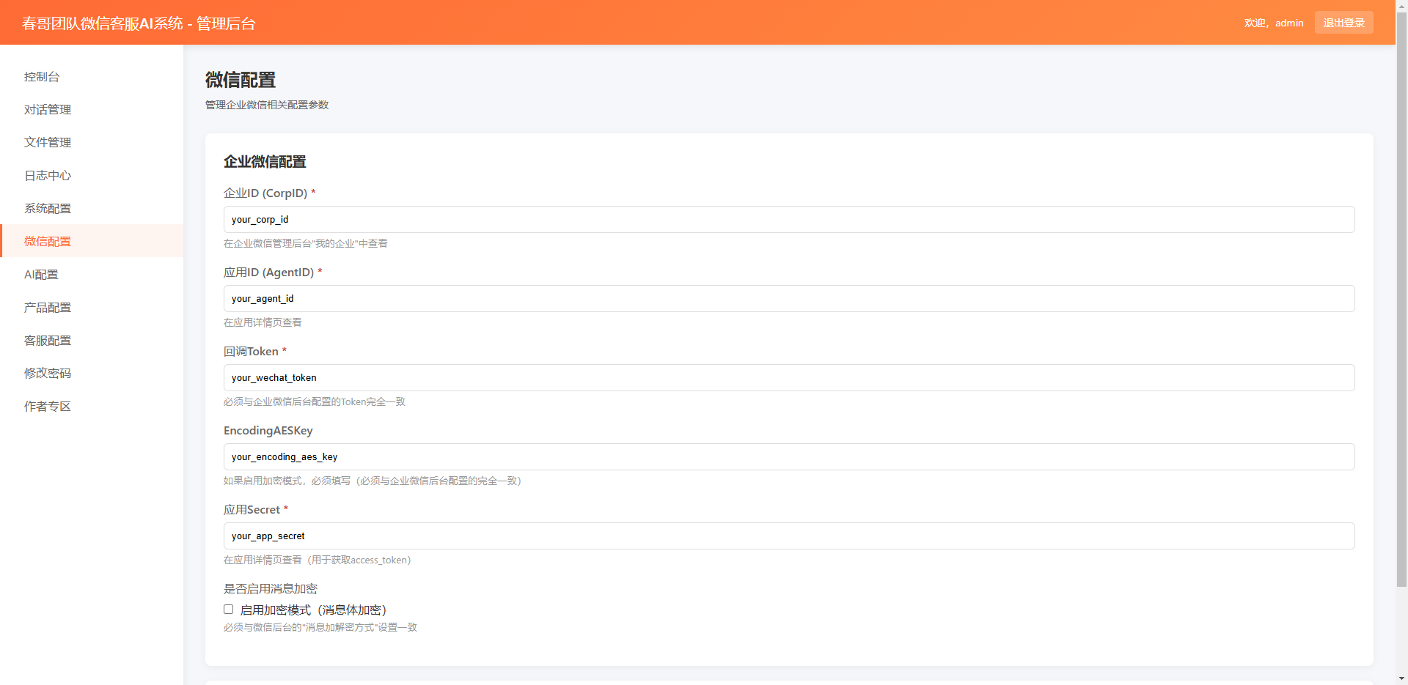Click the active 微信配置 menu item

coord(48,242)
